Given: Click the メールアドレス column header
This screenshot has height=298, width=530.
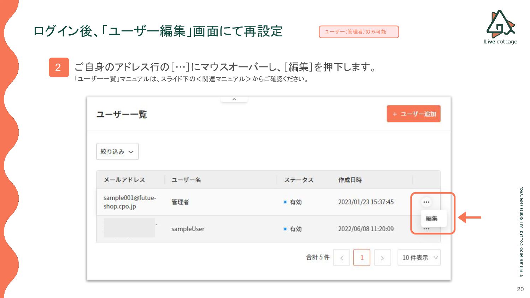Looking at the screenshot, I should tap(124, 180).
